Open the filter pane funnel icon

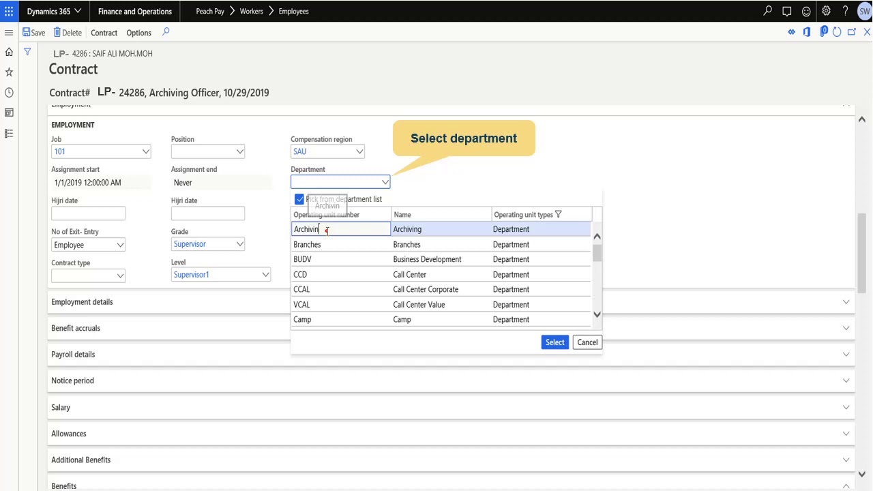(x=27, y=52)
